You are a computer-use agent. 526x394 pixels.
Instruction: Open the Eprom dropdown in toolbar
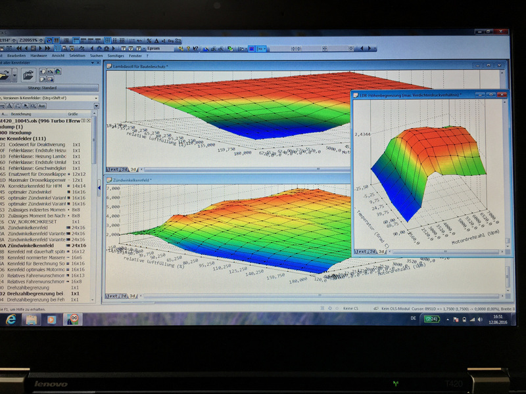pos(164,48)
